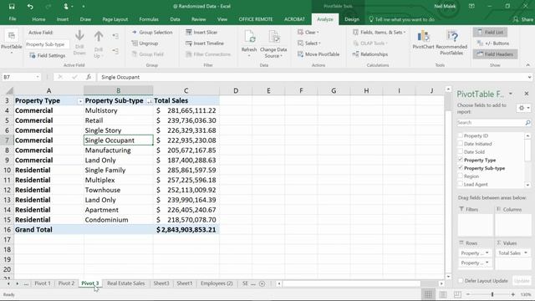Click the new sheet plus icon

[262, 283]
